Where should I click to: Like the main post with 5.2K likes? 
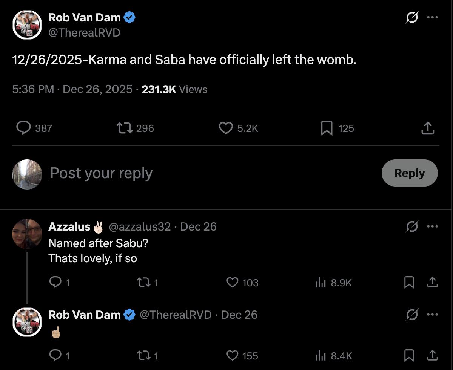226,128
